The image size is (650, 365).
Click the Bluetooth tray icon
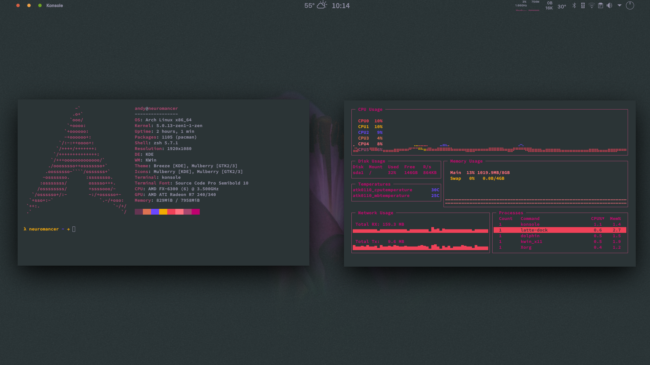[x=574, y=5]
